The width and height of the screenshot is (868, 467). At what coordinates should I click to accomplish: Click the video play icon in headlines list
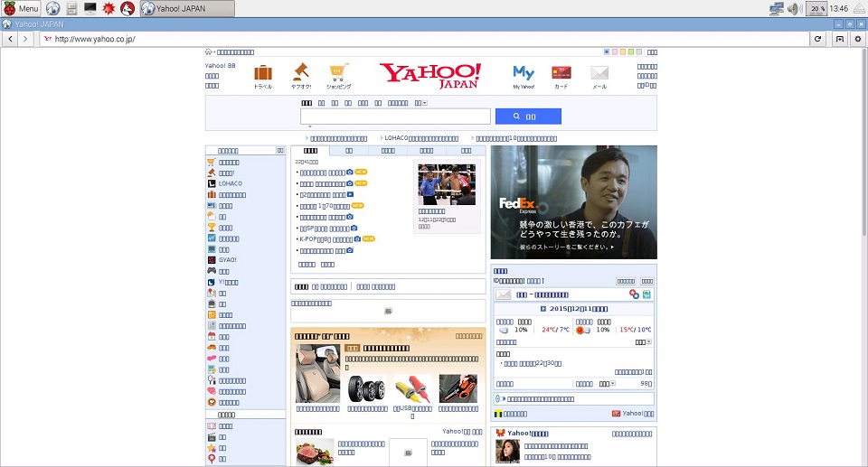[350, 195]
